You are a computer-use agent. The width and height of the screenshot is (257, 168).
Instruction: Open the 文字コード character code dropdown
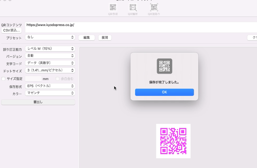[50, 63]
